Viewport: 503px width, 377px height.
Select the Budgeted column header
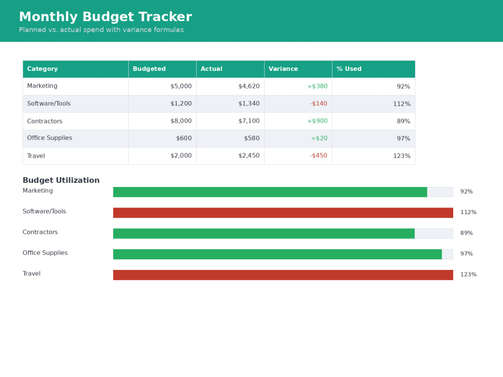162,69
